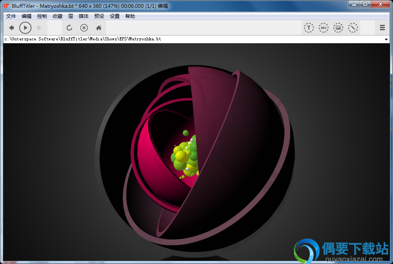Open the 控制 menu
The image size is (393, 264).
(42, 16)
